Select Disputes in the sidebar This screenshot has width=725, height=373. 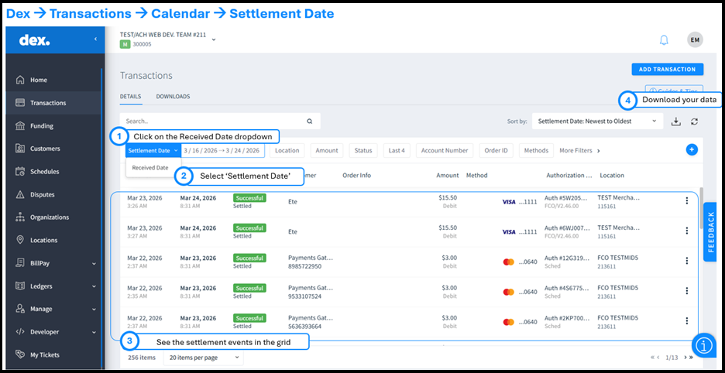(x=43, y=194)
